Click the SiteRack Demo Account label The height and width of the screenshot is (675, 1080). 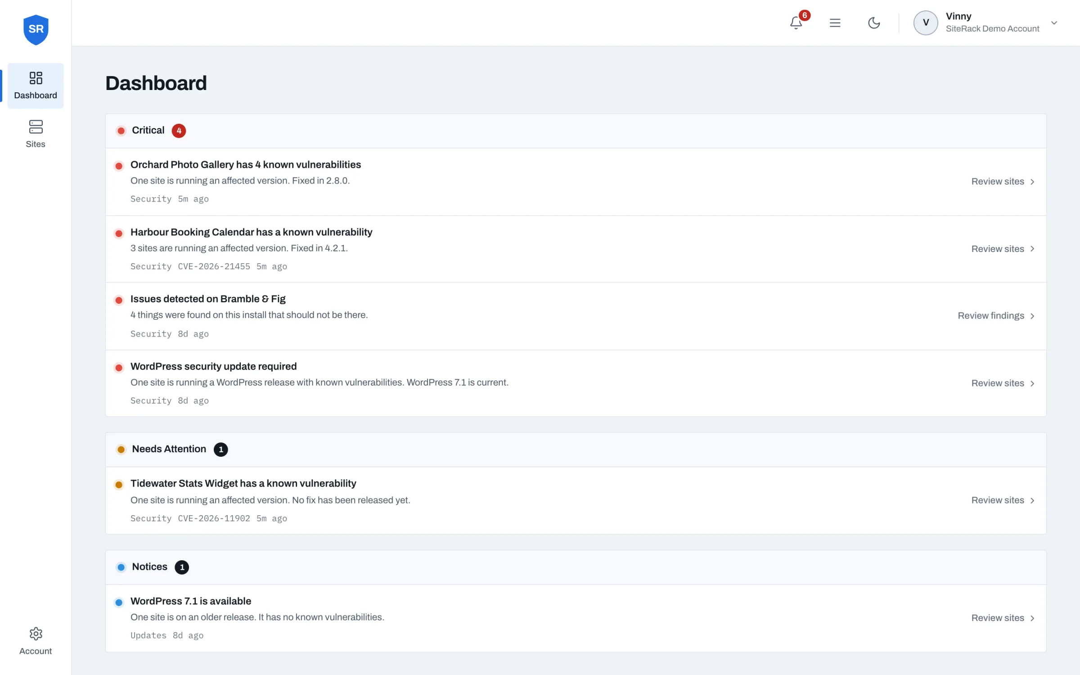tap(992, 29)
